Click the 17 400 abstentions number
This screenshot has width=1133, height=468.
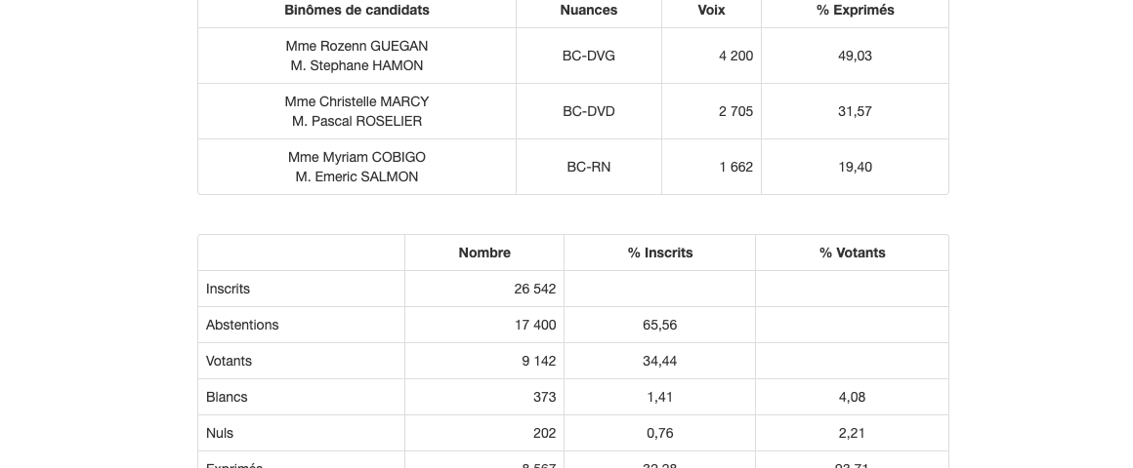point(535,325)
